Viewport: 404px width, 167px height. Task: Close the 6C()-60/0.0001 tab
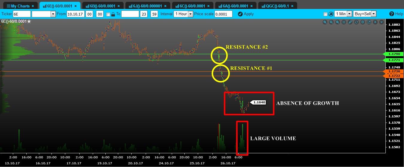pyautogui.click(x=209, y=6)
